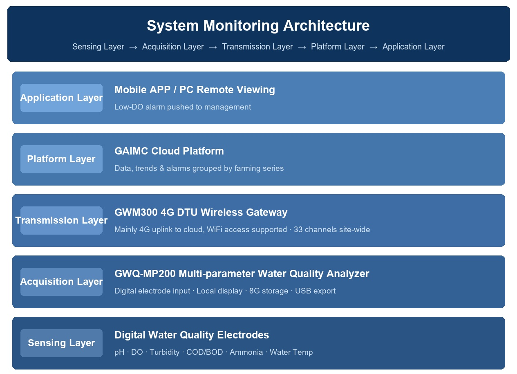Click 'Turbidity' in the parameter list

tap(165, 352)
